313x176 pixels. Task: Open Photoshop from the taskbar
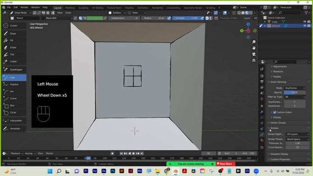click(112, 171)
